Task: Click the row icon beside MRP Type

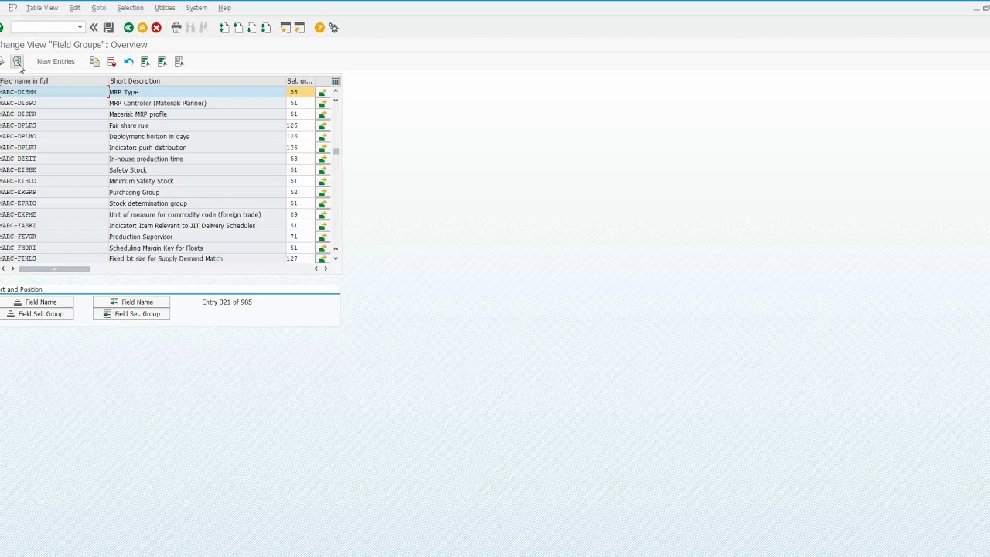Action: [x=323, y=92]
